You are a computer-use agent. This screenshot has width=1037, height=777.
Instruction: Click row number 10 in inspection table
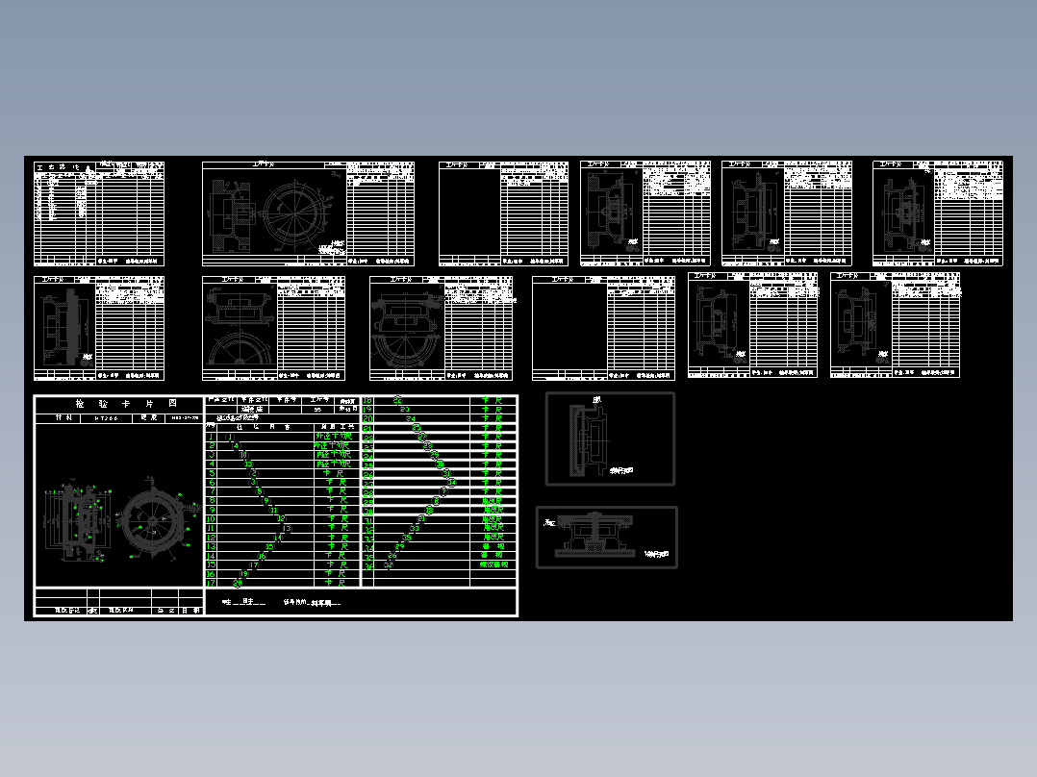[211, 519]
